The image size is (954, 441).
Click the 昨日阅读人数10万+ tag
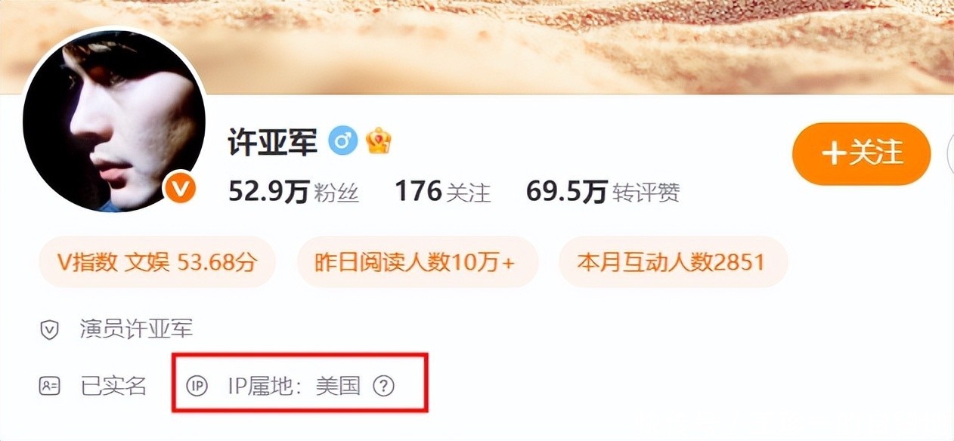click(417, 262)
